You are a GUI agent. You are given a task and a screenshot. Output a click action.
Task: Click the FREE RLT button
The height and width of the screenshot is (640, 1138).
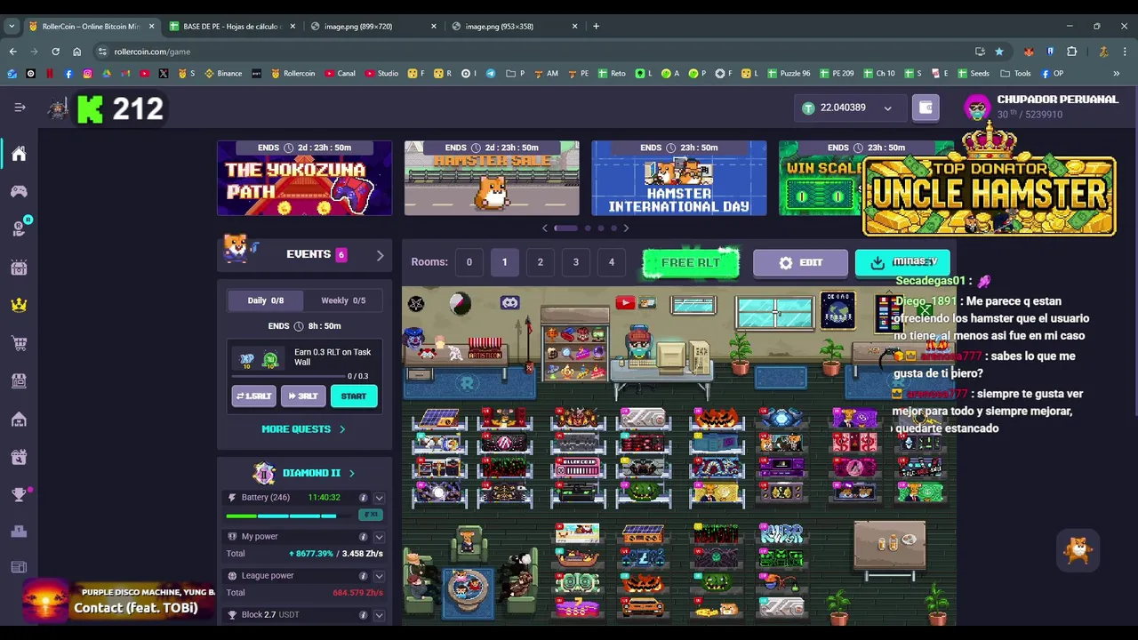click(x=691, y=262)
